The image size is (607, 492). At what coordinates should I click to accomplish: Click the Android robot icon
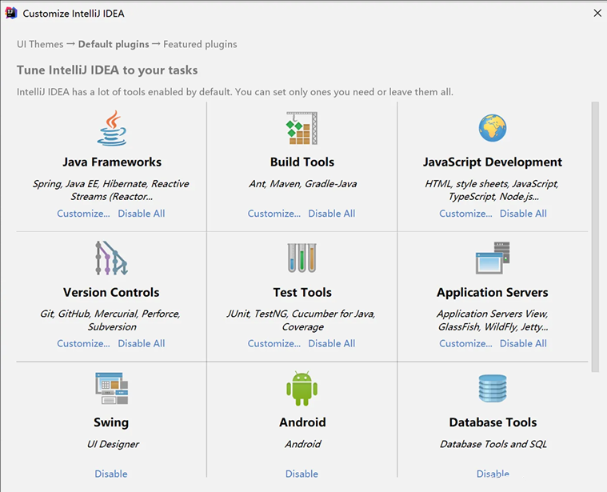[302, 388]
